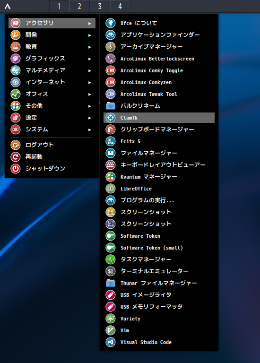
Task: Click the Kvantum マネージャー icon
Action: [111, 177]
